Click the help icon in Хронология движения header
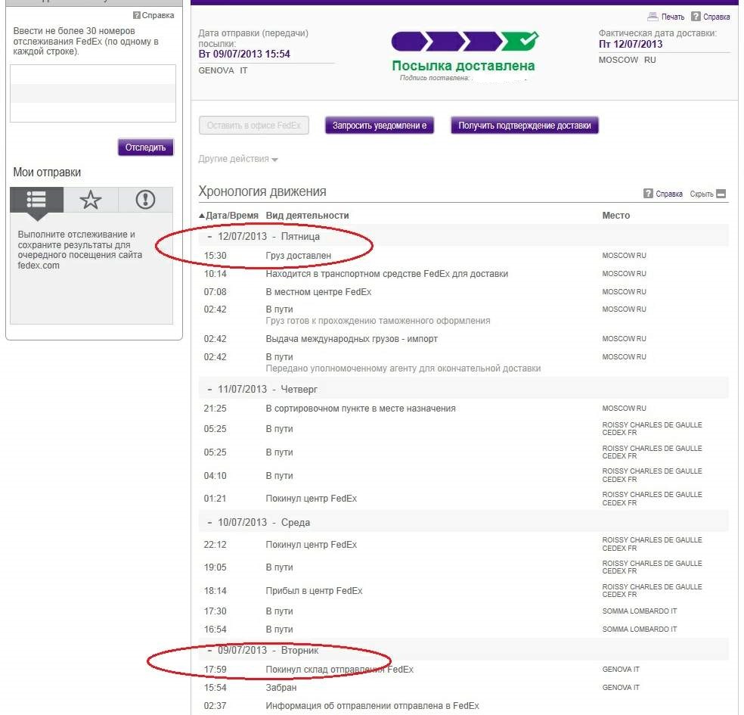Viewport: 744px width, 715px height. (x=648, y=194)
